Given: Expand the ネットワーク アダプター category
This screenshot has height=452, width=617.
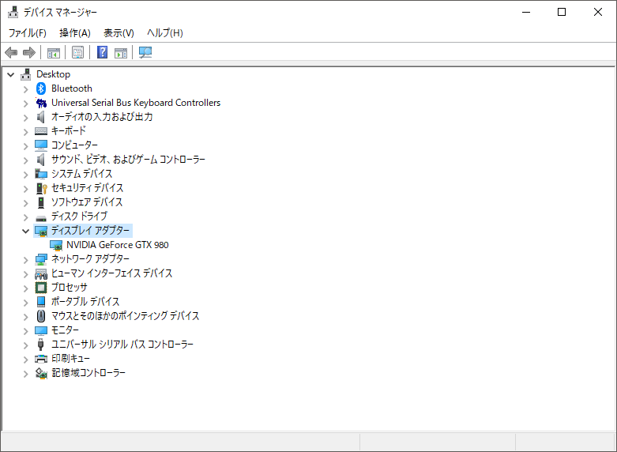Looking at the screenshot, I should point(26,259).
